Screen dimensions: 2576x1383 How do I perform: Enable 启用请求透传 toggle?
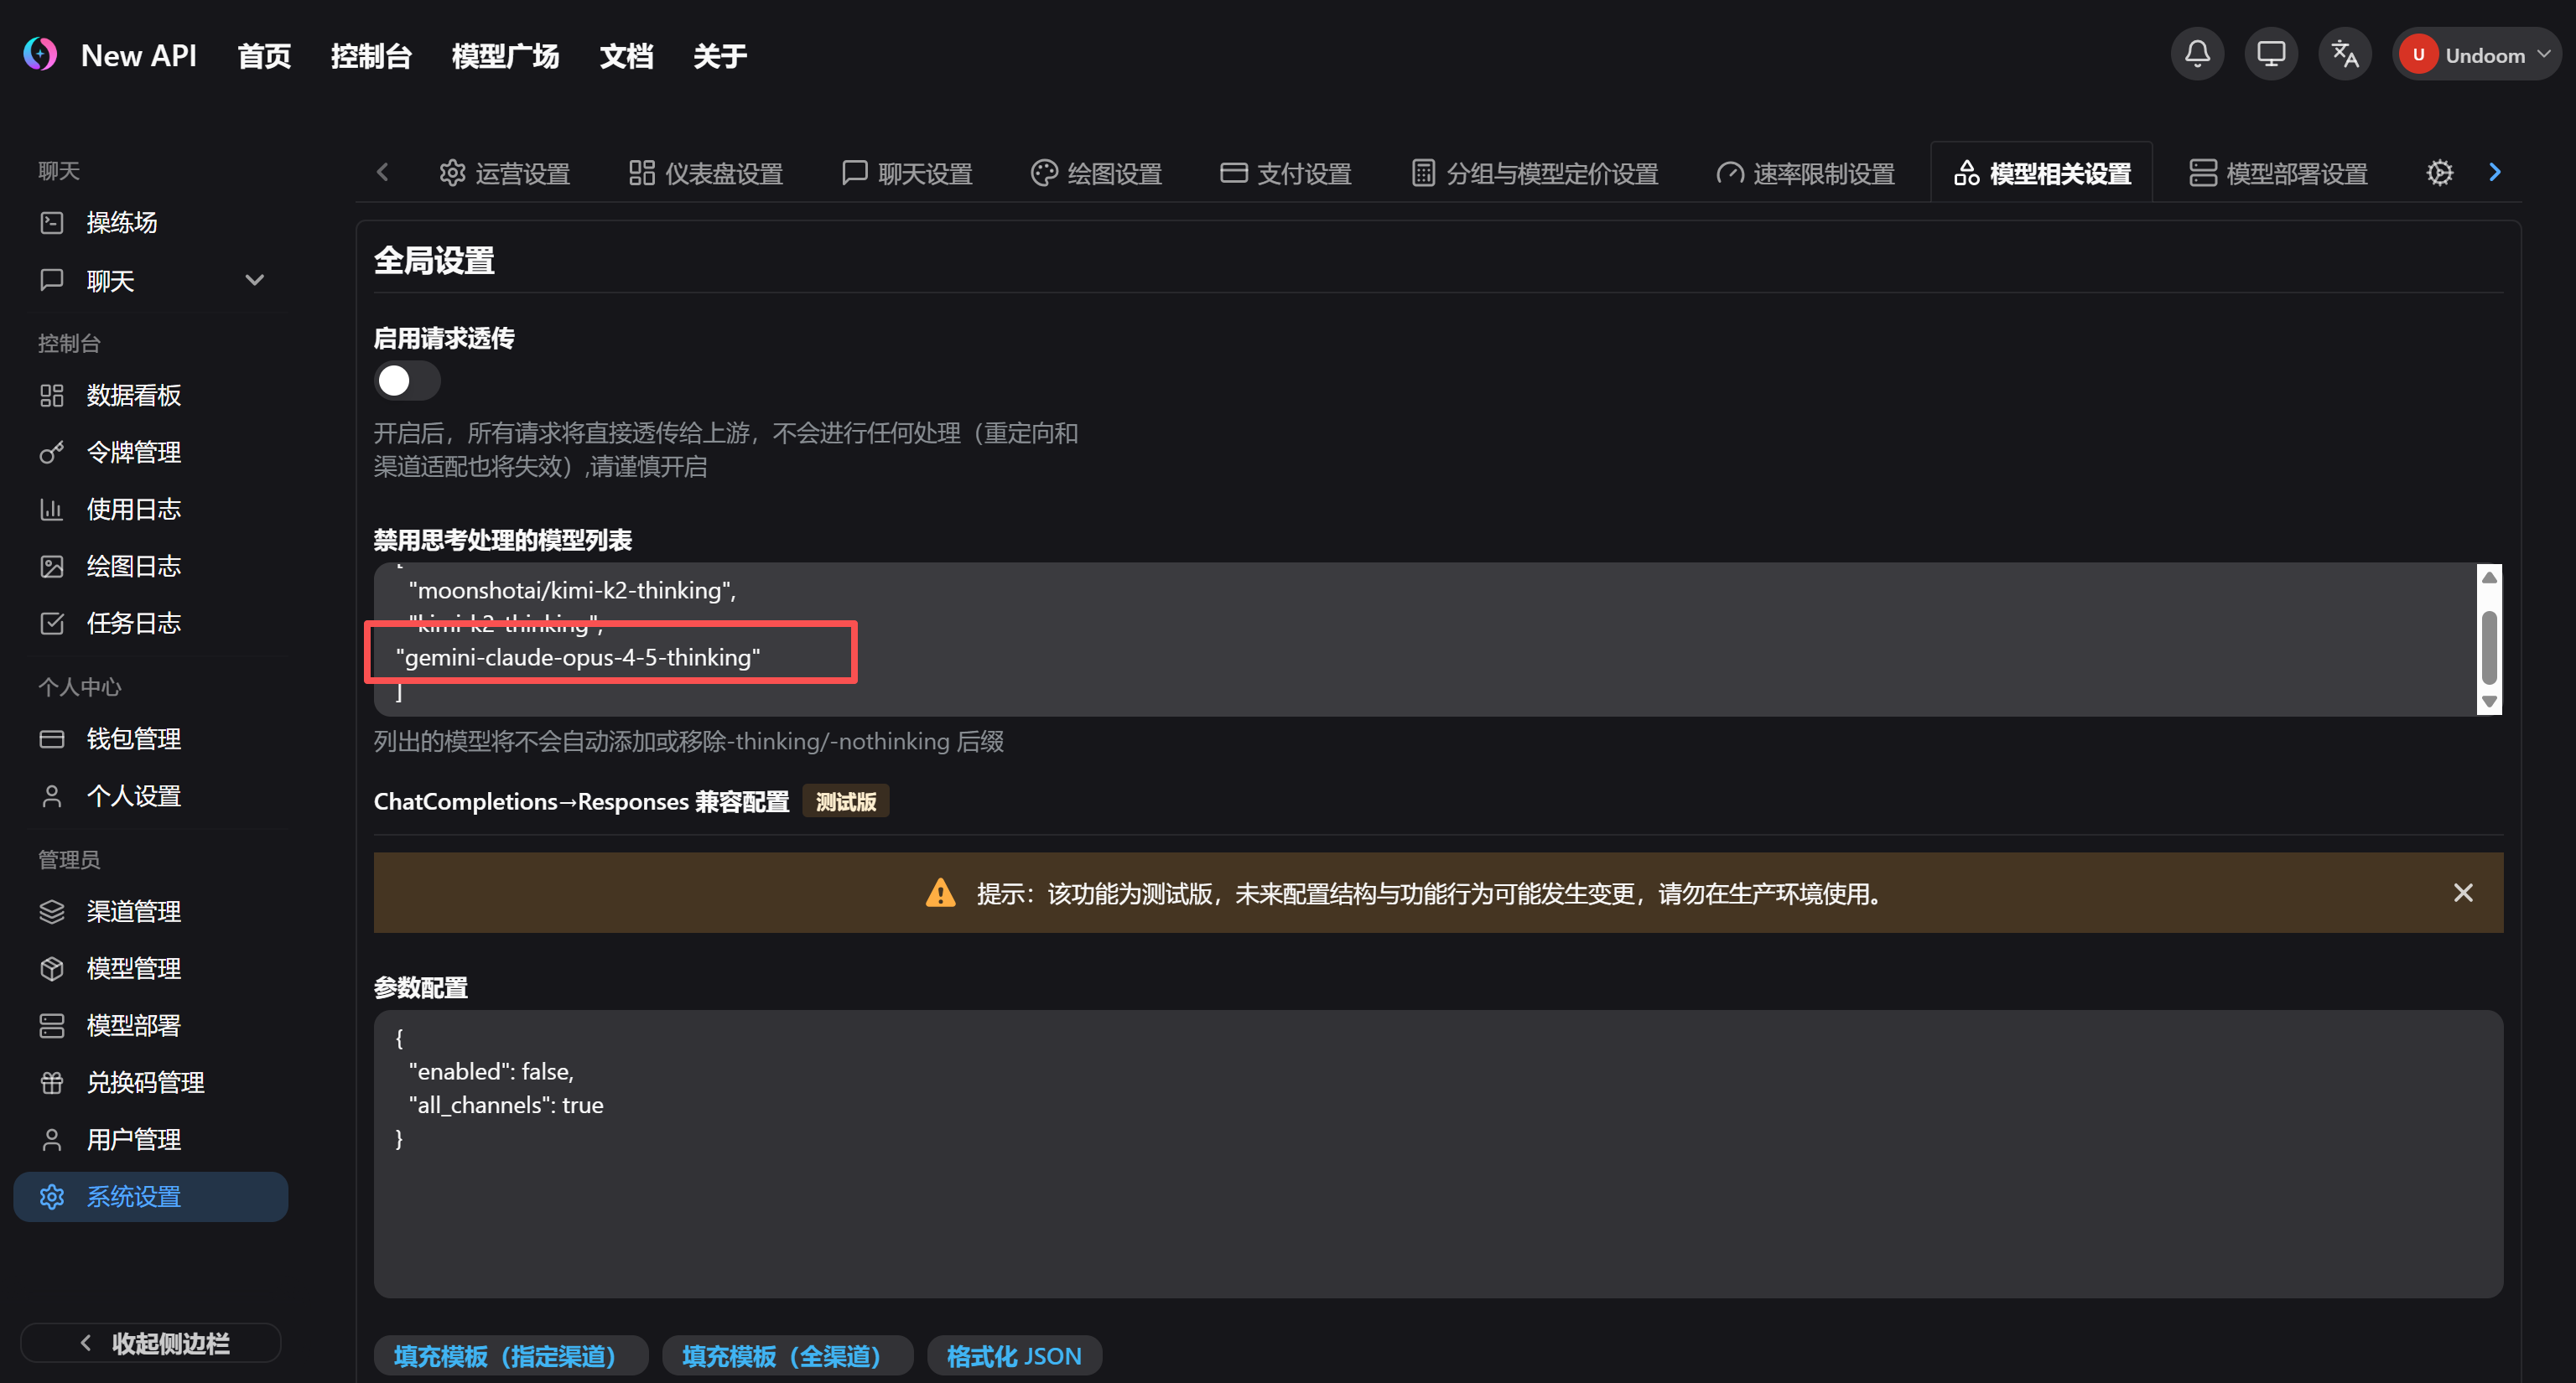(x=406, y=381)
